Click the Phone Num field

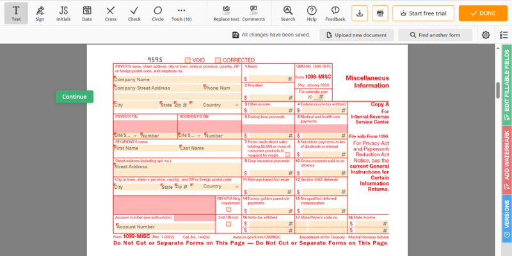coord(222,88)
